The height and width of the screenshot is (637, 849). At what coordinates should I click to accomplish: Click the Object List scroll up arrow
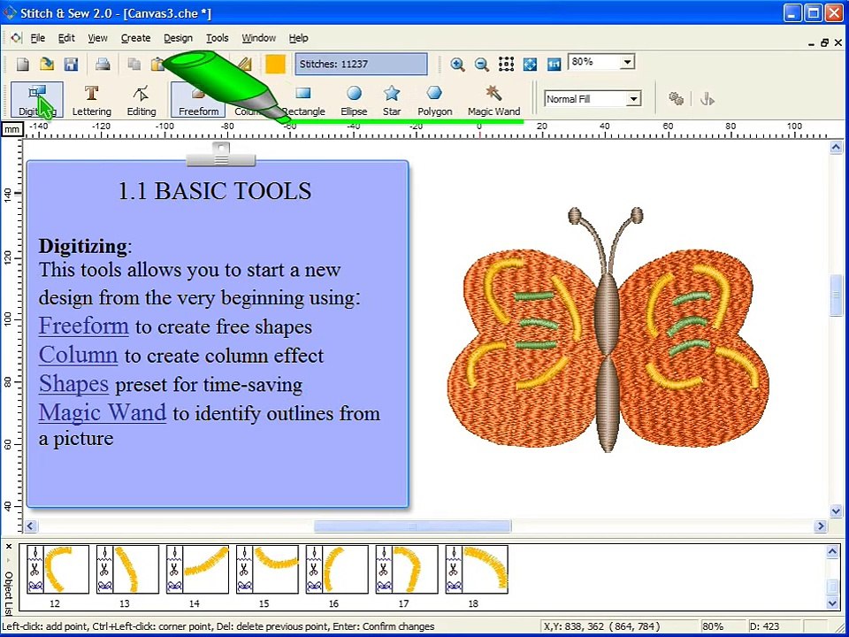[x=833, y=552]
